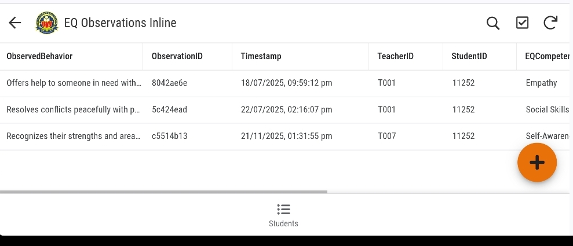Viewport: 573px width, 246px height.
Task: Click the horizontal scrollbar under the table
Action: [x=163, y=192]
